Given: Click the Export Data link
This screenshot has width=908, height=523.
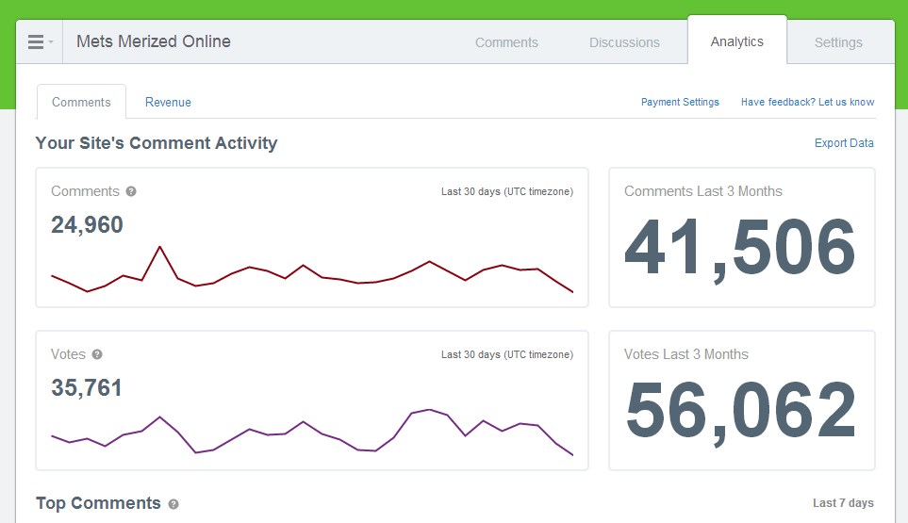Looking at the screenshot, I should coord(844,143).
